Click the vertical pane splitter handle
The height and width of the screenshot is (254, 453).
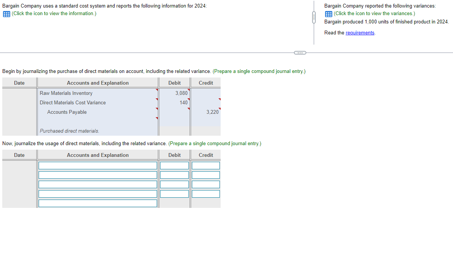pos(314,17)
